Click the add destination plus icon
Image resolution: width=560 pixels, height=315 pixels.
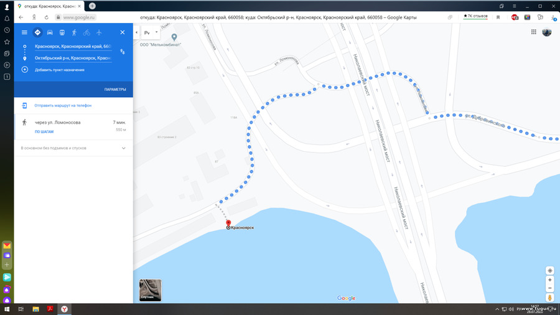click(25, 70)
